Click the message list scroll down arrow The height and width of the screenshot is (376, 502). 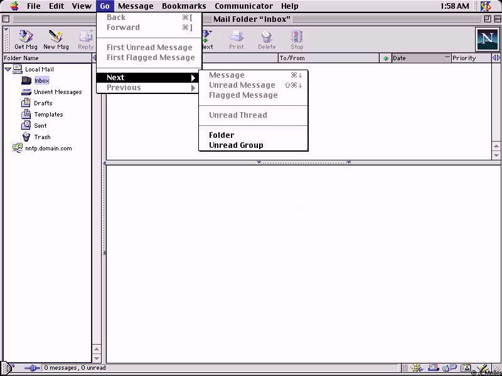tap(496, 155)
